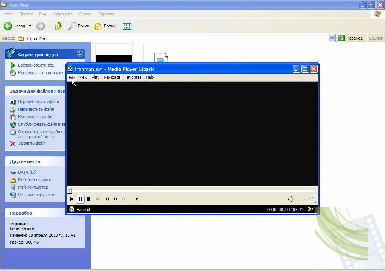Screen dimensions: 385x271
Task: Click the seek bar thumb
Action: 70,191
